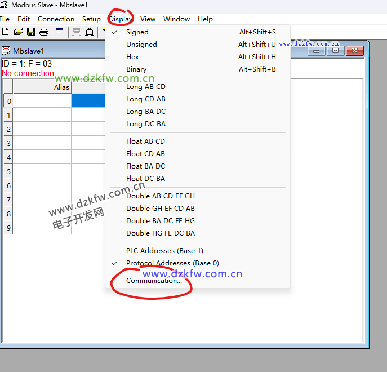
Task: Click row header 8
Action: tap(8, 214)
